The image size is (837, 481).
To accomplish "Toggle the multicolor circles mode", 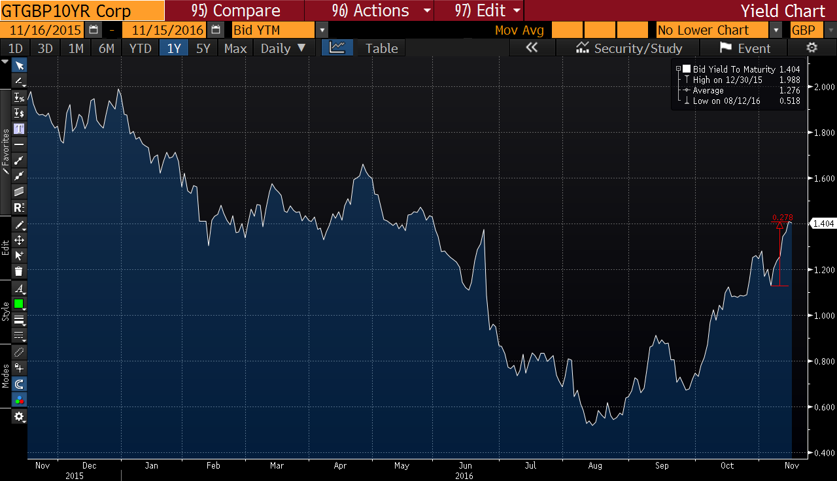I will 20,399.
